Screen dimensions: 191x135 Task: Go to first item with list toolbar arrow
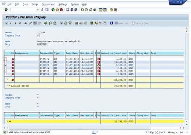[6, 23]
